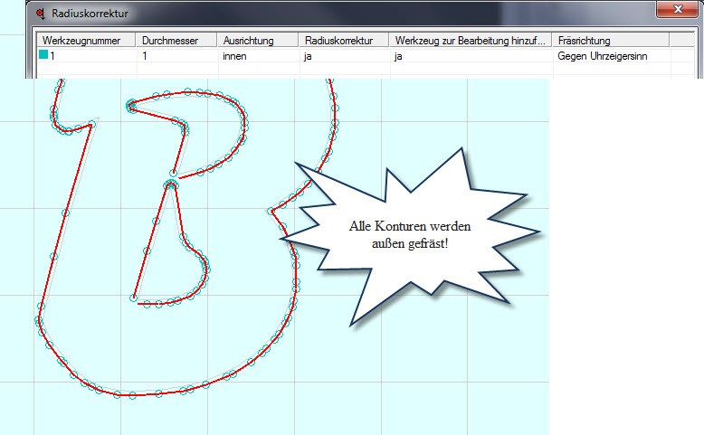Click the 'Alle Konturen werden außen gefräst!' callout
The height and width of the screenshot is (435, 704).
pos(402,235)
